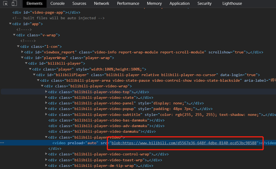Image resolution: width=276 pixels, height=169 pixels.
Task: Open the Console tab
Action: 57,3
